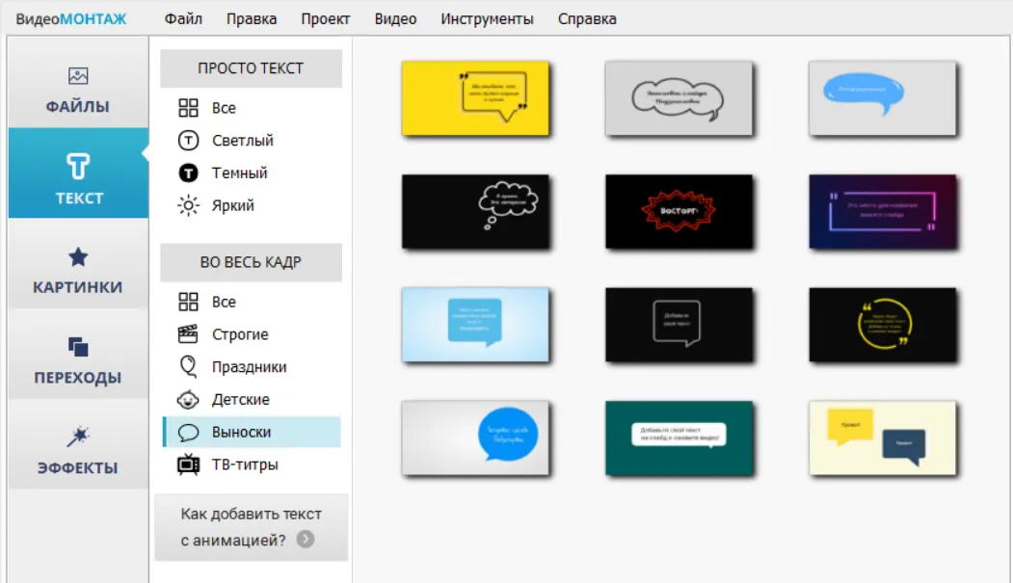Select the Выноски category label
Viewport: 1013px width, 583px height.
tap(242, 432)
